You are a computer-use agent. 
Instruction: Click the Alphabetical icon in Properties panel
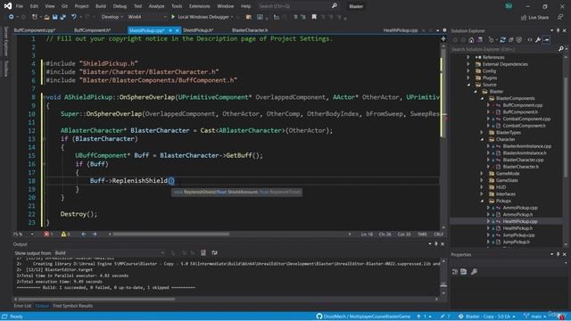(x=464, y=271)
